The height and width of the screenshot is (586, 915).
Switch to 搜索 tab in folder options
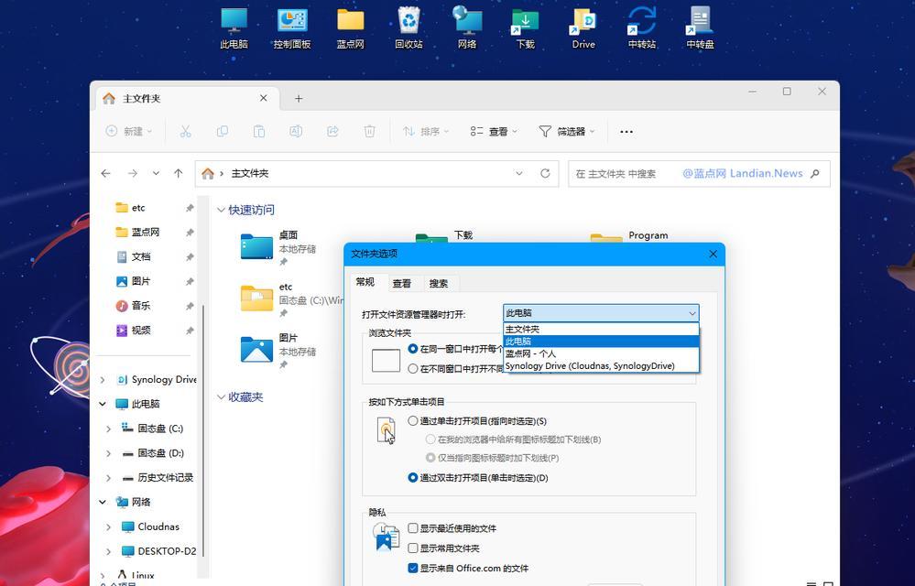point(439,283)
